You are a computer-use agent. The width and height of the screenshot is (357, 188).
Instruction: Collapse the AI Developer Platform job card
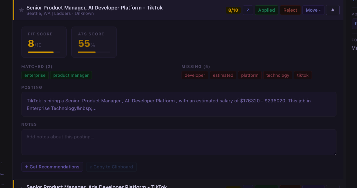[x=333, y=10]
